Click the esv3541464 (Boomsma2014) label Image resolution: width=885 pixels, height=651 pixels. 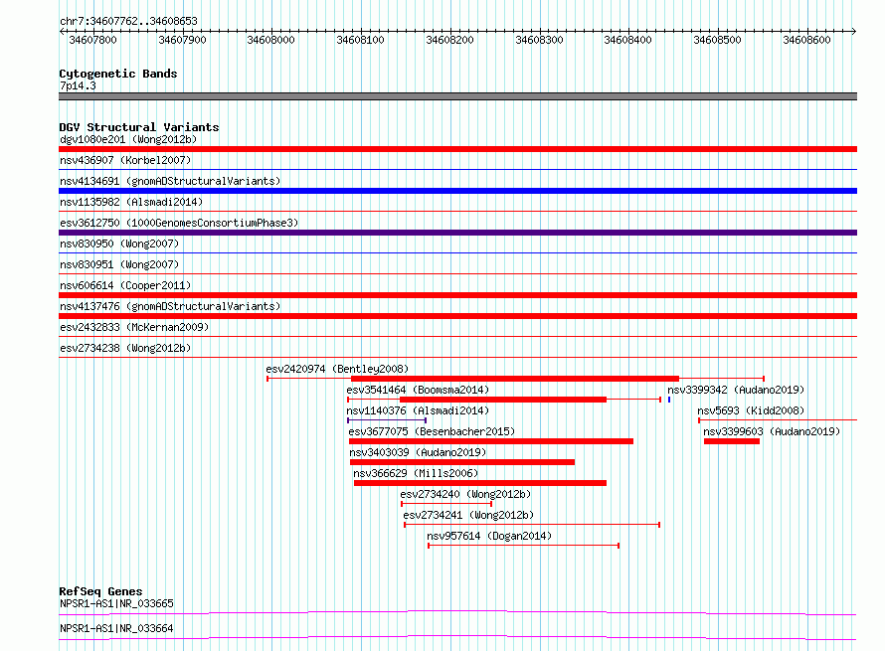[x=418, y=390]
